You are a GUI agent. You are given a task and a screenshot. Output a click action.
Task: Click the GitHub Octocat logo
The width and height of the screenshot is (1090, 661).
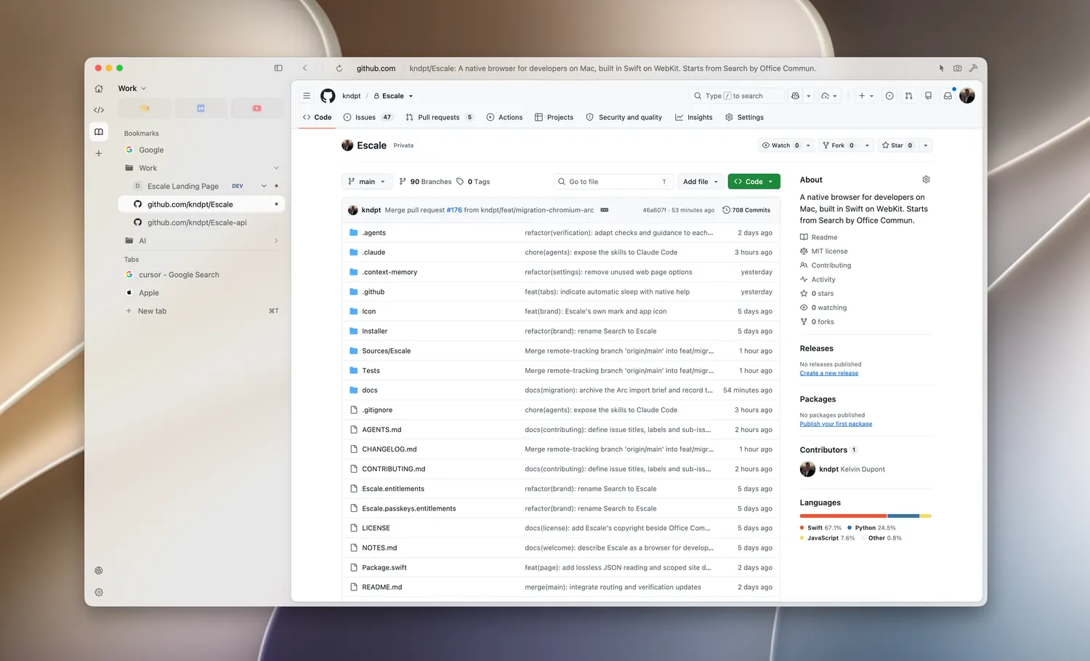point(328,96)
